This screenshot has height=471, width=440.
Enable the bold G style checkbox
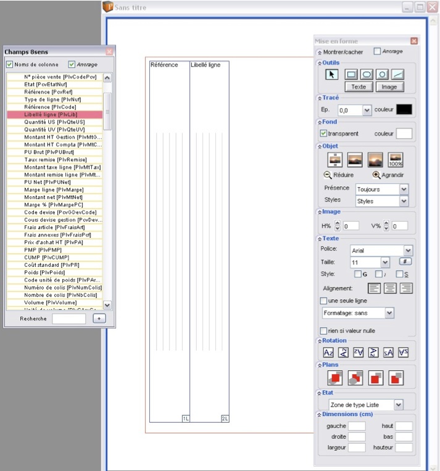click(358, 274)
